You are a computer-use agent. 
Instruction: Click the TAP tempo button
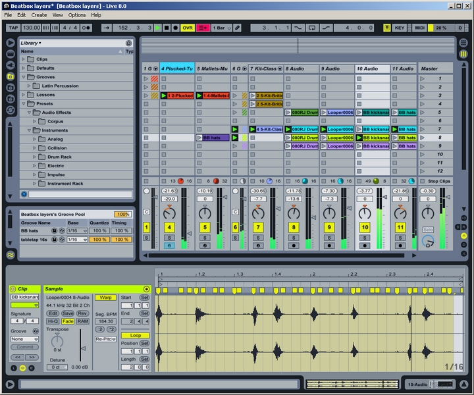click(13, 28)
